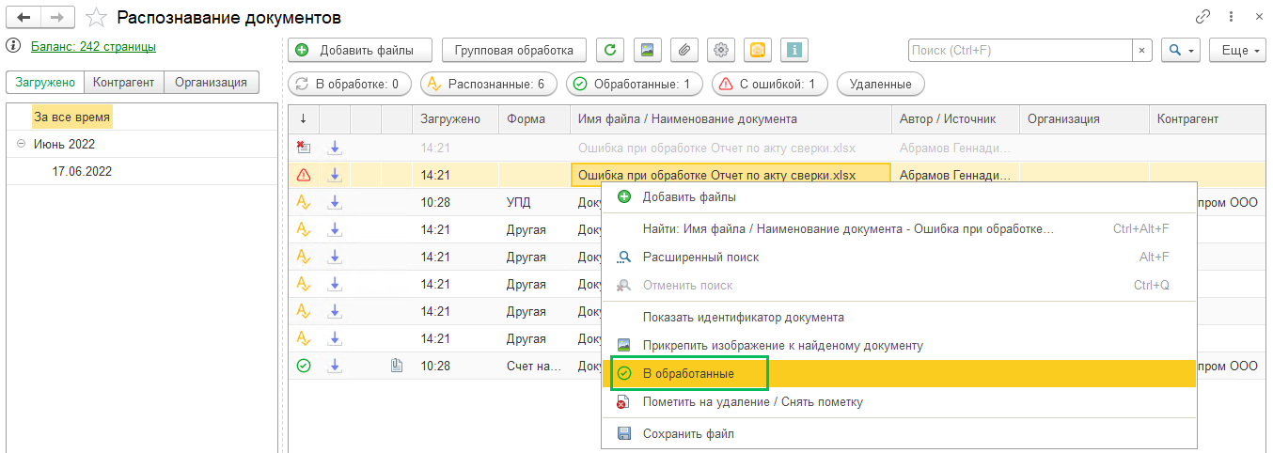This screenshot has height=453, width=1273.
Task: Click Форма column header
Action: tap(534, 118)
